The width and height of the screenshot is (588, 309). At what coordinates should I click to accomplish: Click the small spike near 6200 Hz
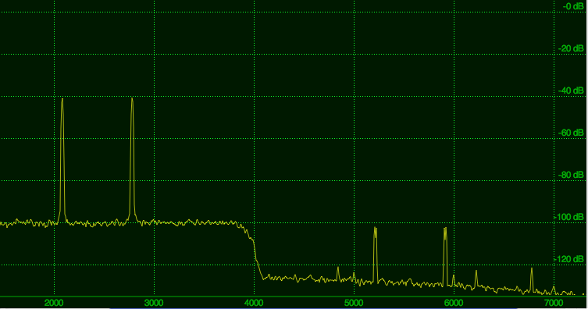pyautogui.click(x=476, y=279)
